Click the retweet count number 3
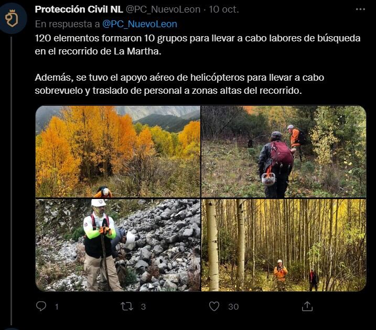Screen dimensions: 376x330 point(143,306)
